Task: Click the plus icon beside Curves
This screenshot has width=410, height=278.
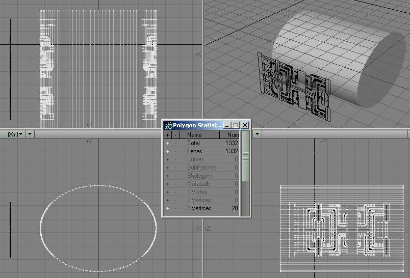Action: tap(167, 159)
